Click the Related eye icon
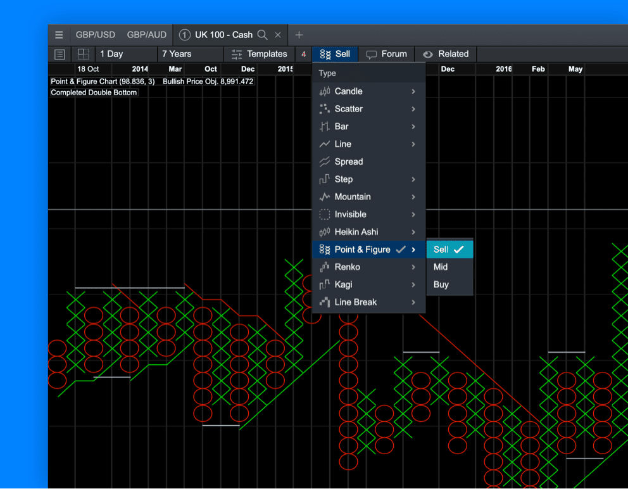 point(428,54)
